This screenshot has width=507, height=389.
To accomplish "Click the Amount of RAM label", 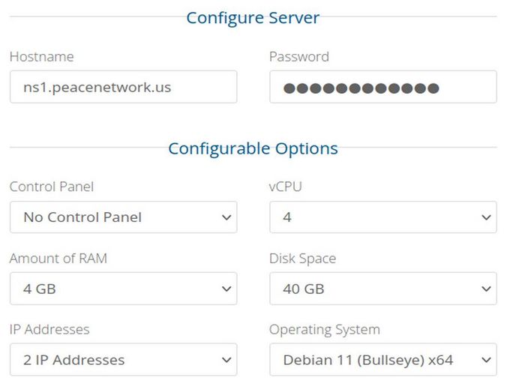I will click(58, 259).
